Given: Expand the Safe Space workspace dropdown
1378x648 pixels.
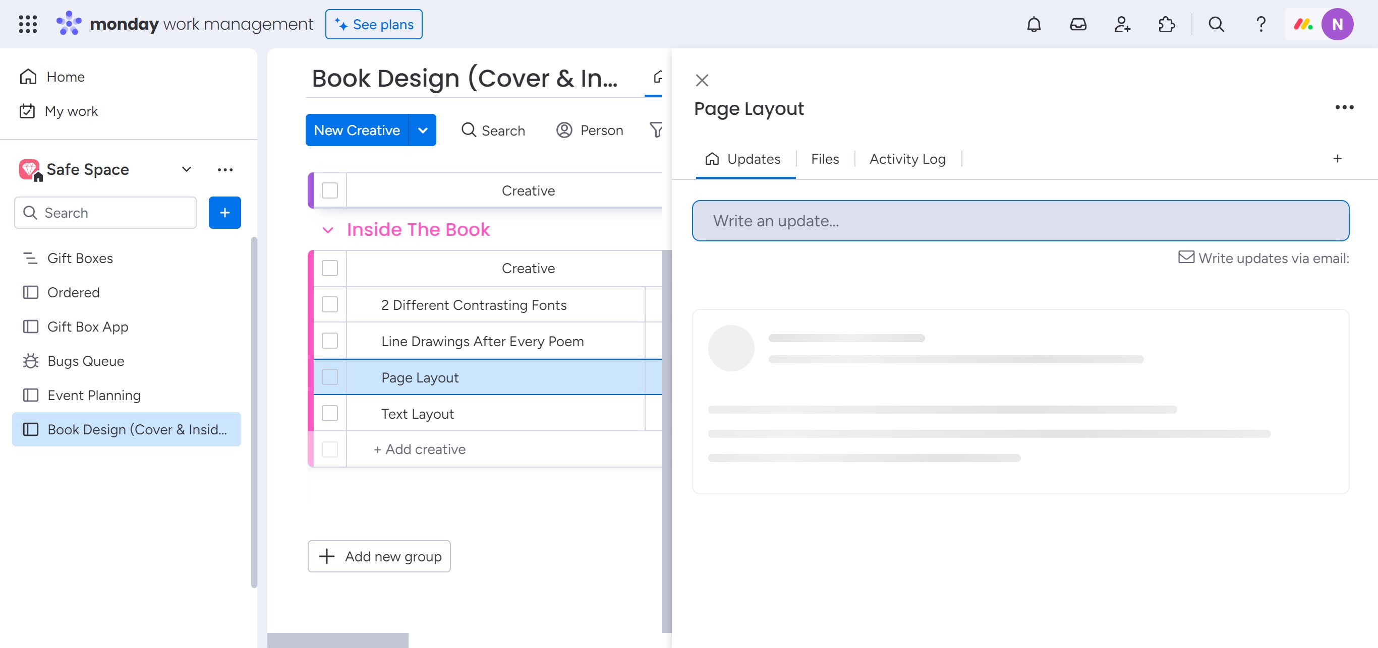Looking at the screenshot, I should coord(186,169).
